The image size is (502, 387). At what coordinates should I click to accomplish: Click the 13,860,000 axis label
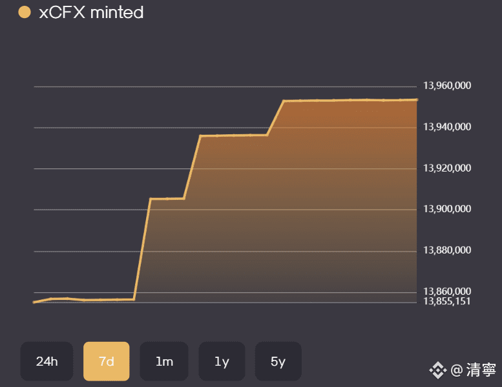pos(447,292)
